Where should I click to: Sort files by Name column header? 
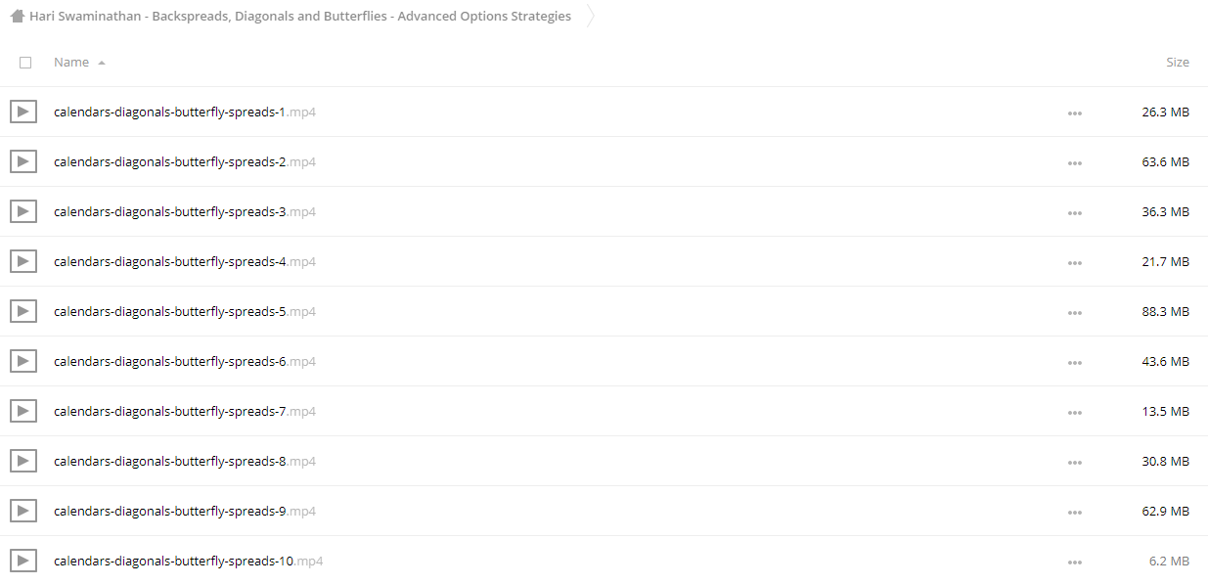point(71,62)
